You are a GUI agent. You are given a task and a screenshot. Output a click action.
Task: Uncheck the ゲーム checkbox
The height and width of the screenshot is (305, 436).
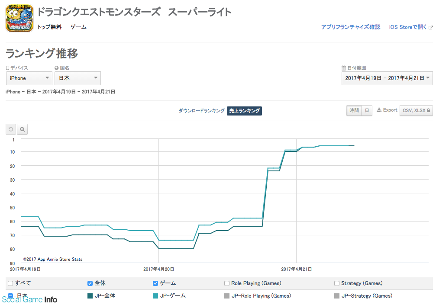pos(155,283)
